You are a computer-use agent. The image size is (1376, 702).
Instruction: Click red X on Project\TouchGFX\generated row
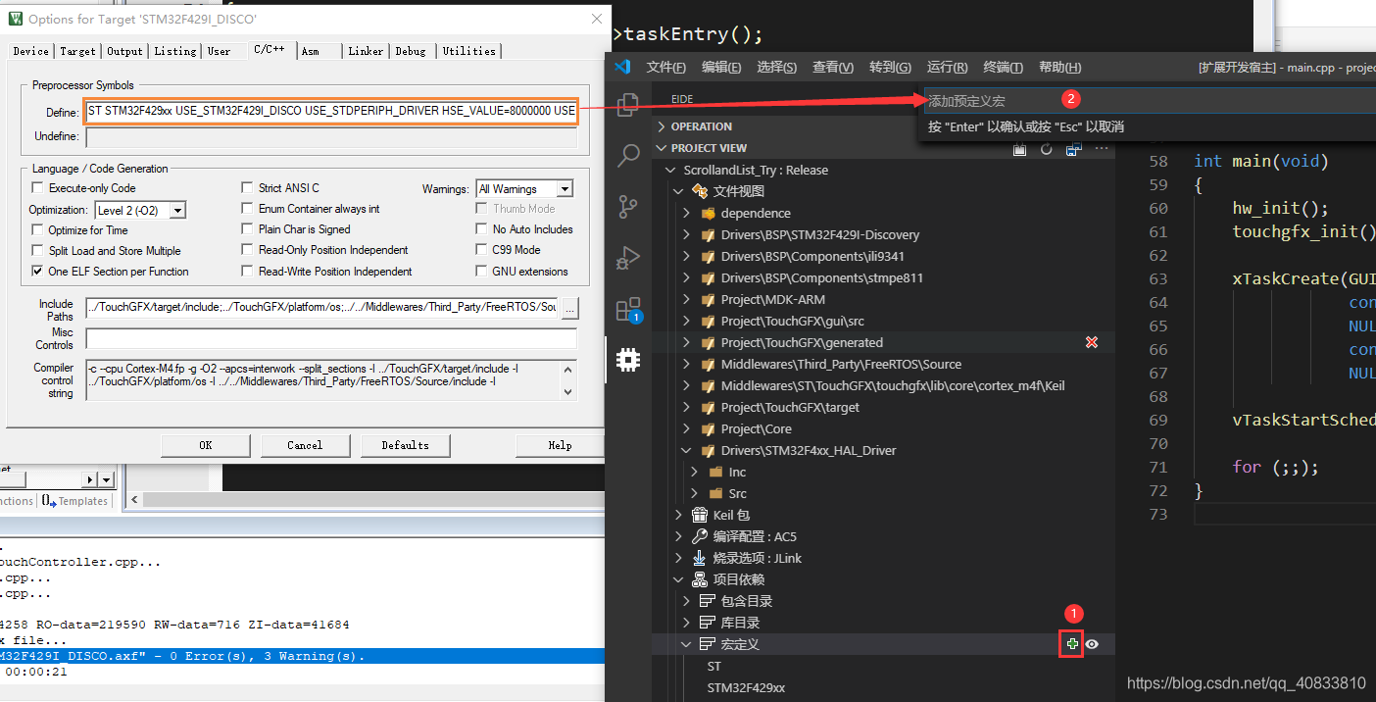pyautogui.click(x=1092, y=342)
